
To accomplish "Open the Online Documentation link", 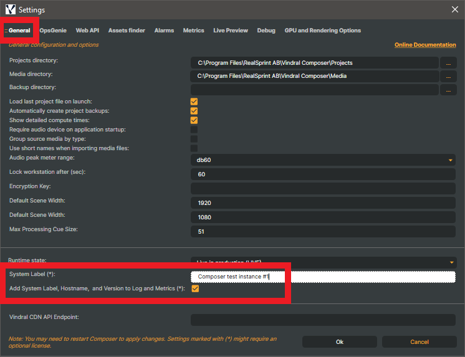I will click(x=425, y=45).
